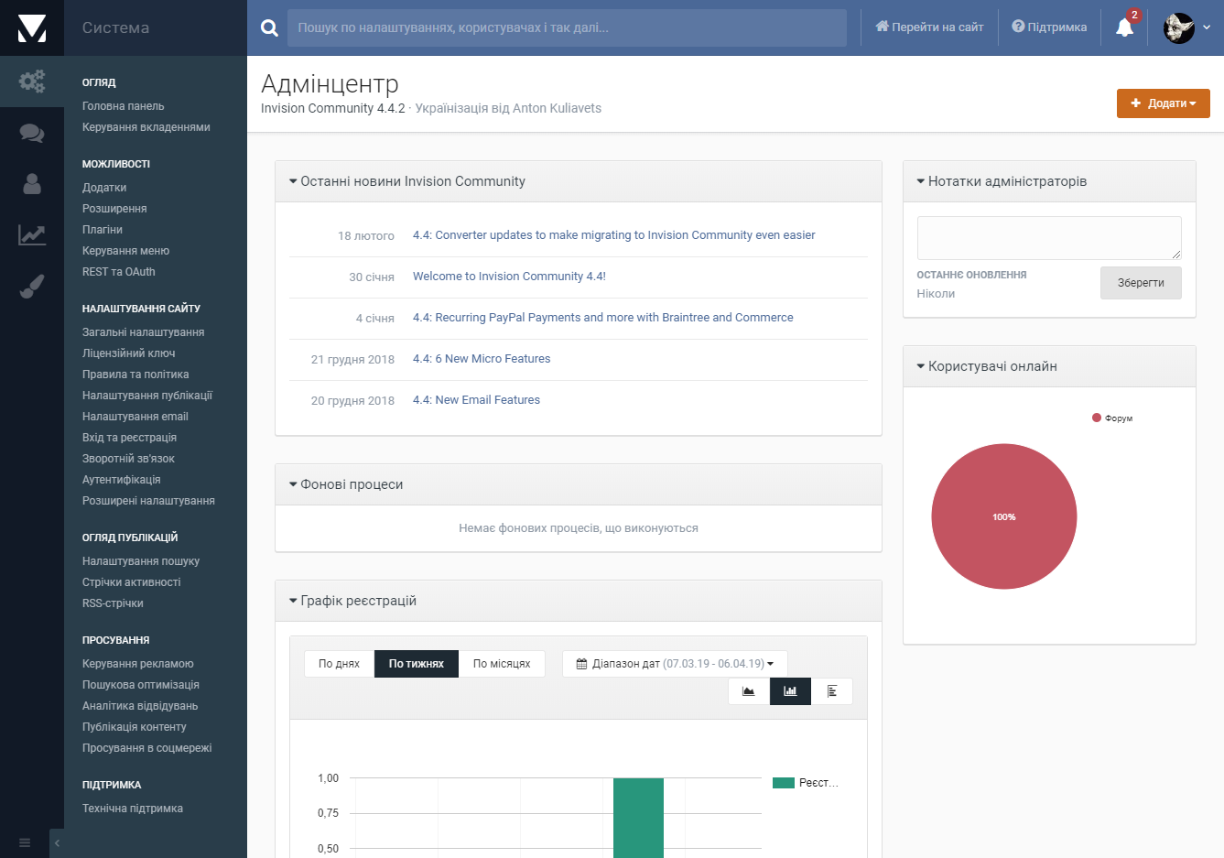The height and width of the screenshot is (858, 1224).
Task: Collapse the Invision Community news block
Action: tap(293, 181)
